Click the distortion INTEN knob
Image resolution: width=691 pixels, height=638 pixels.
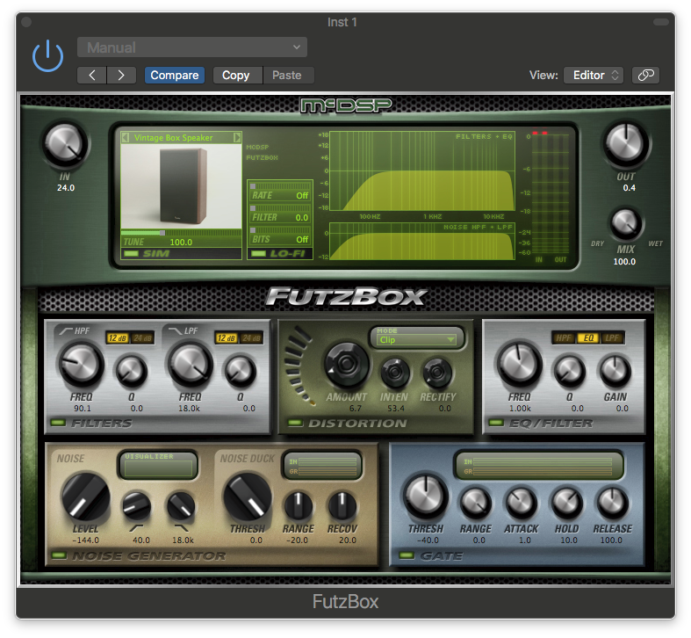[x=394, y=373]
